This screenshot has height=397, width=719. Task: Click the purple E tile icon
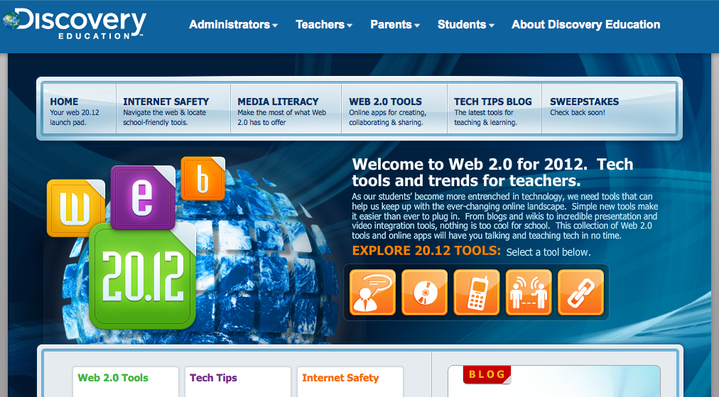click(x=143, y=197)
